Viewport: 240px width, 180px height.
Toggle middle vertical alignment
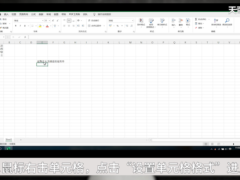(x=69, y=20)
